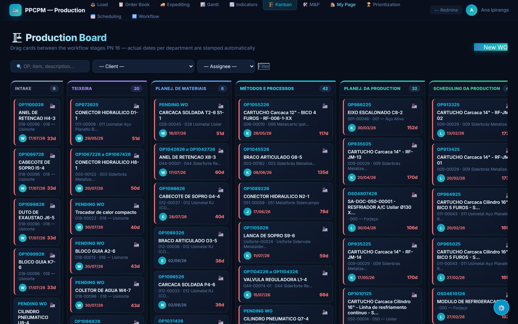Click factory icon on card OP986225
This screenshot has height=324, width=518.
(414, 106)
